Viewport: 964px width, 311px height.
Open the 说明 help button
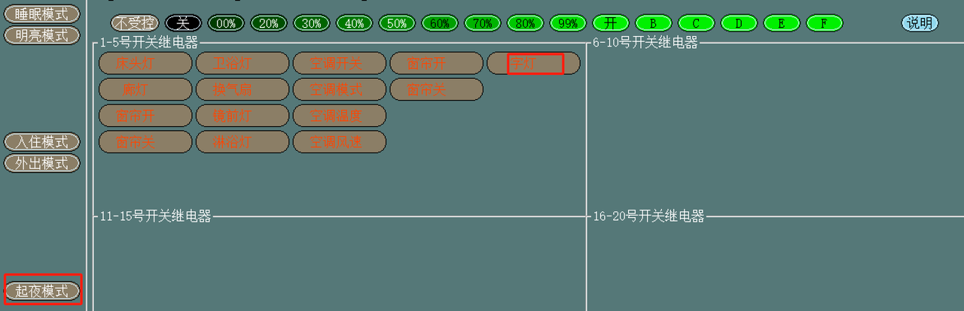tap(920, 23)
